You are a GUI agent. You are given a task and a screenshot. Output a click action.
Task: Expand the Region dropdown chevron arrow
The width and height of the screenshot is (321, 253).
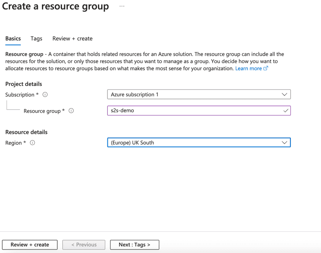pyautogui.click(x=284, y=143)
